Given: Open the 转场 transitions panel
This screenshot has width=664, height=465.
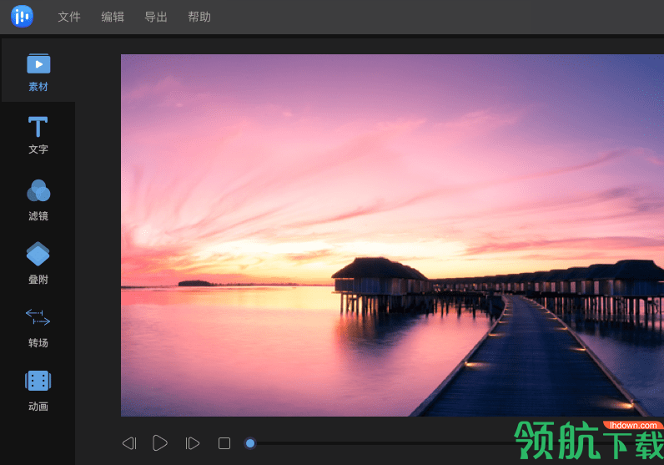Looking at the screenshot, I should click(38, 328).
